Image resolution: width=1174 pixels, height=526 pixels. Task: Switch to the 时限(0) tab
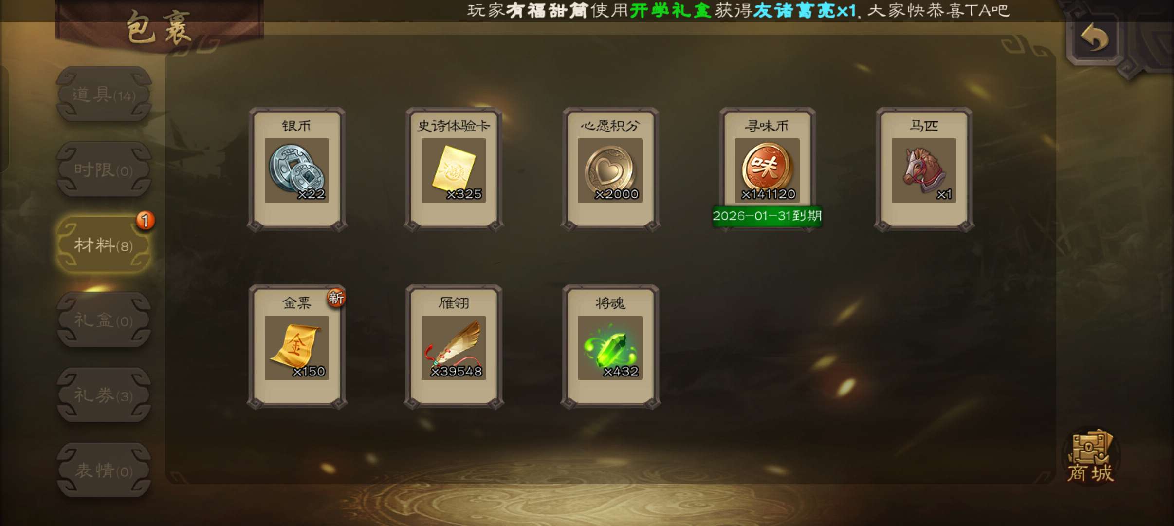(x=103, y=169)
